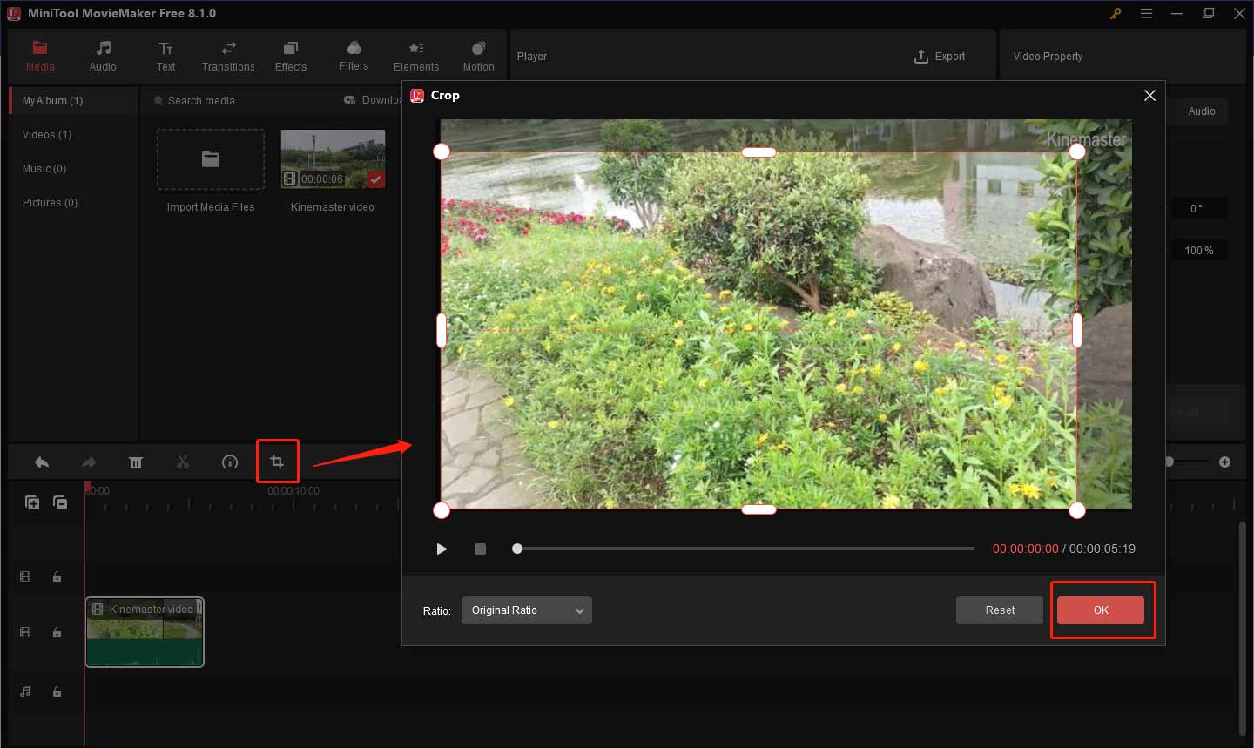
Task: Click the Player panel label
Action: pos(532,57)
